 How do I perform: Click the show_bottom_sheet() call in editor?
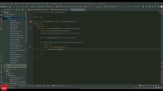pos(56,49)
